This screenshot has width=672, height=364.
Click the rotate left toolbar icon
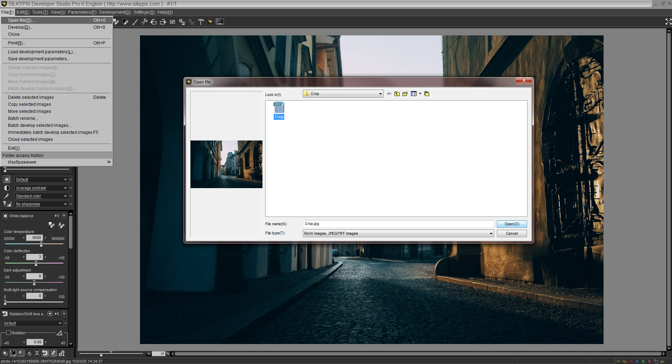click(x=154, y=22)
